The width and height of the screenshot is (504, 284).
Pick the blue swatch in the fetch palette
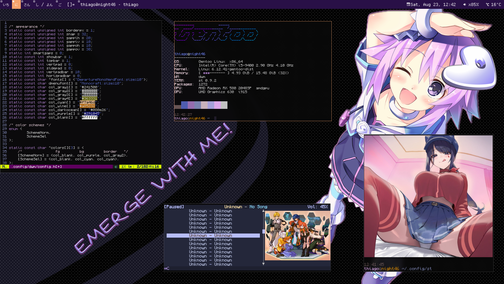coord(184,105)
